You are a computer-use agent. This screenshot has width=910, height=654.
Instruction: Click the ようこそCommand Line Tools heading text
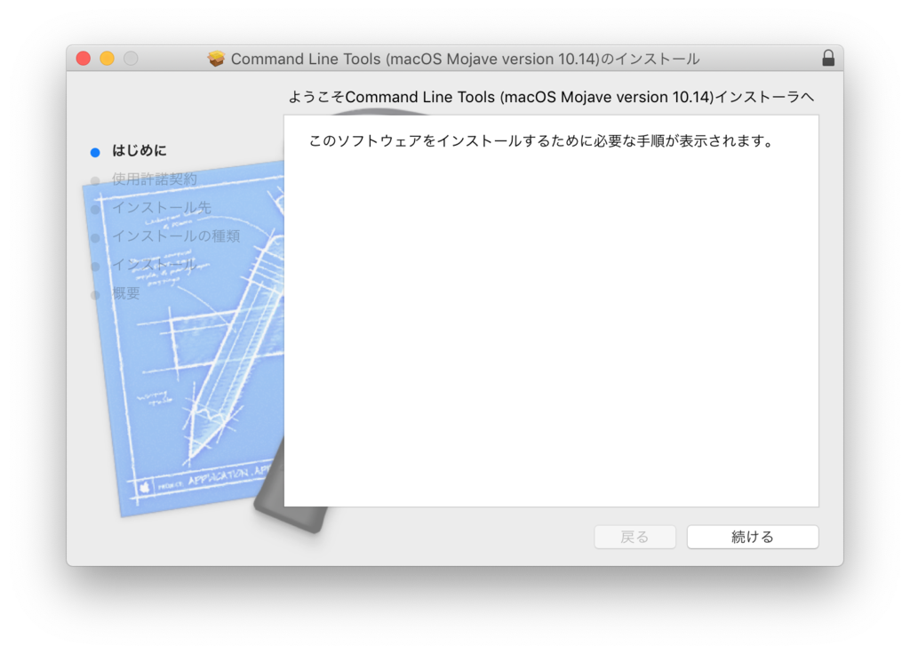point(551,97)
